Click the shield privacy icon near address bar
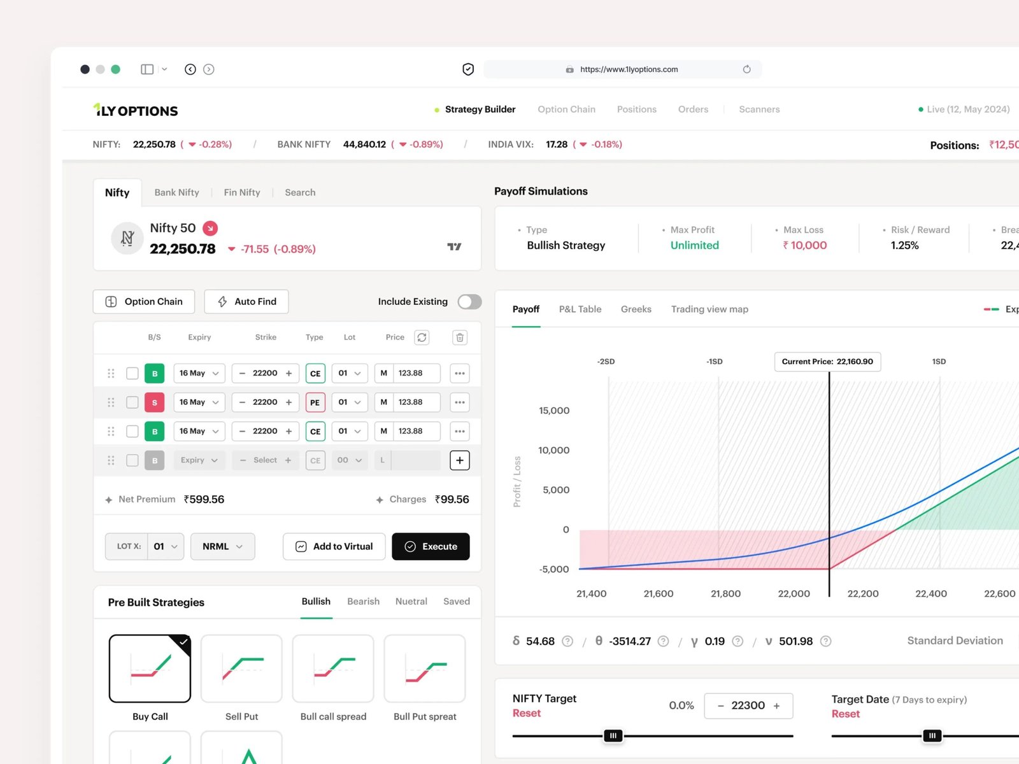This screenshot has height=764, width=1019. (468, 69)
